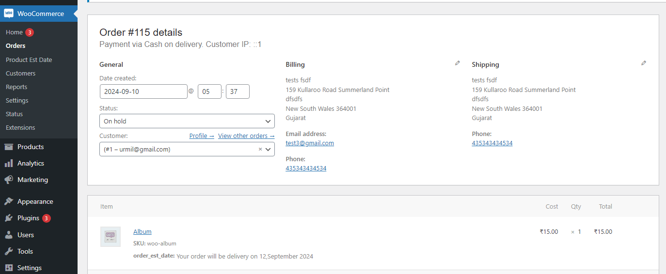Go to the Customers submenu item
This screenshot has height=274, width=666.
click(20, 73)
